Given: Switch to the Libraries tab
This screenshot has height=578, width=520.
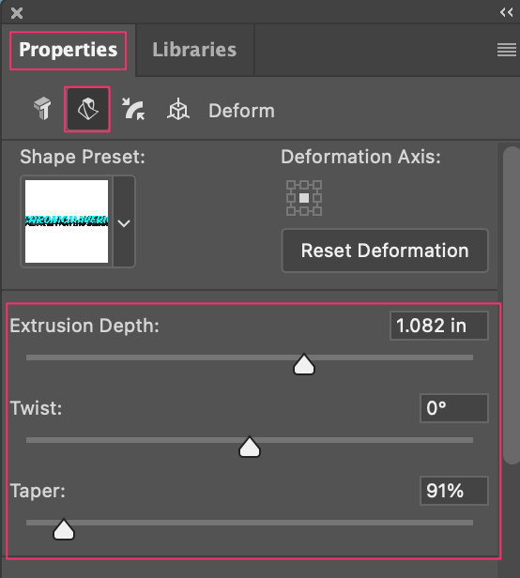Looking at the screenshot, I should 194,50.
